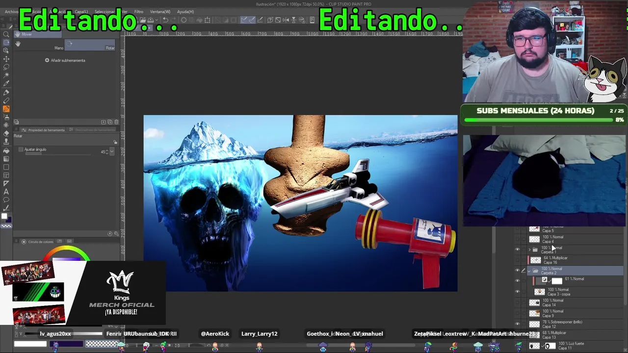Open the Filtro menu
This screenshot has width=628, height=353.
click(x=139, y=12)
